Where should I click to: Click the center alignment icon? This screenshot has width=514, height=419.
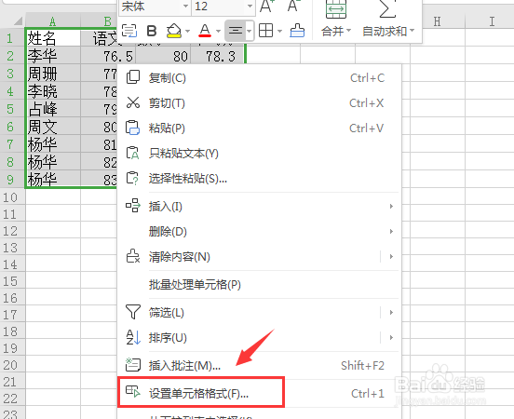coord(235,31)
